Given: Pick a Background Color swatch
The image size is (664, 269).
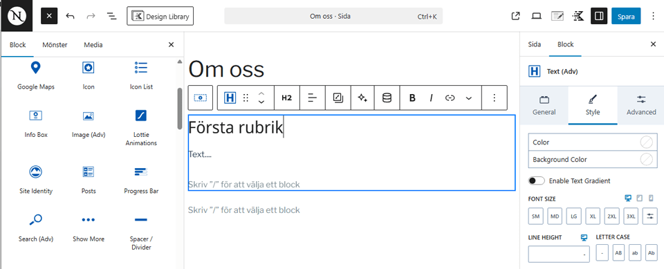Looking at the screenshot, I should point(646,160).
